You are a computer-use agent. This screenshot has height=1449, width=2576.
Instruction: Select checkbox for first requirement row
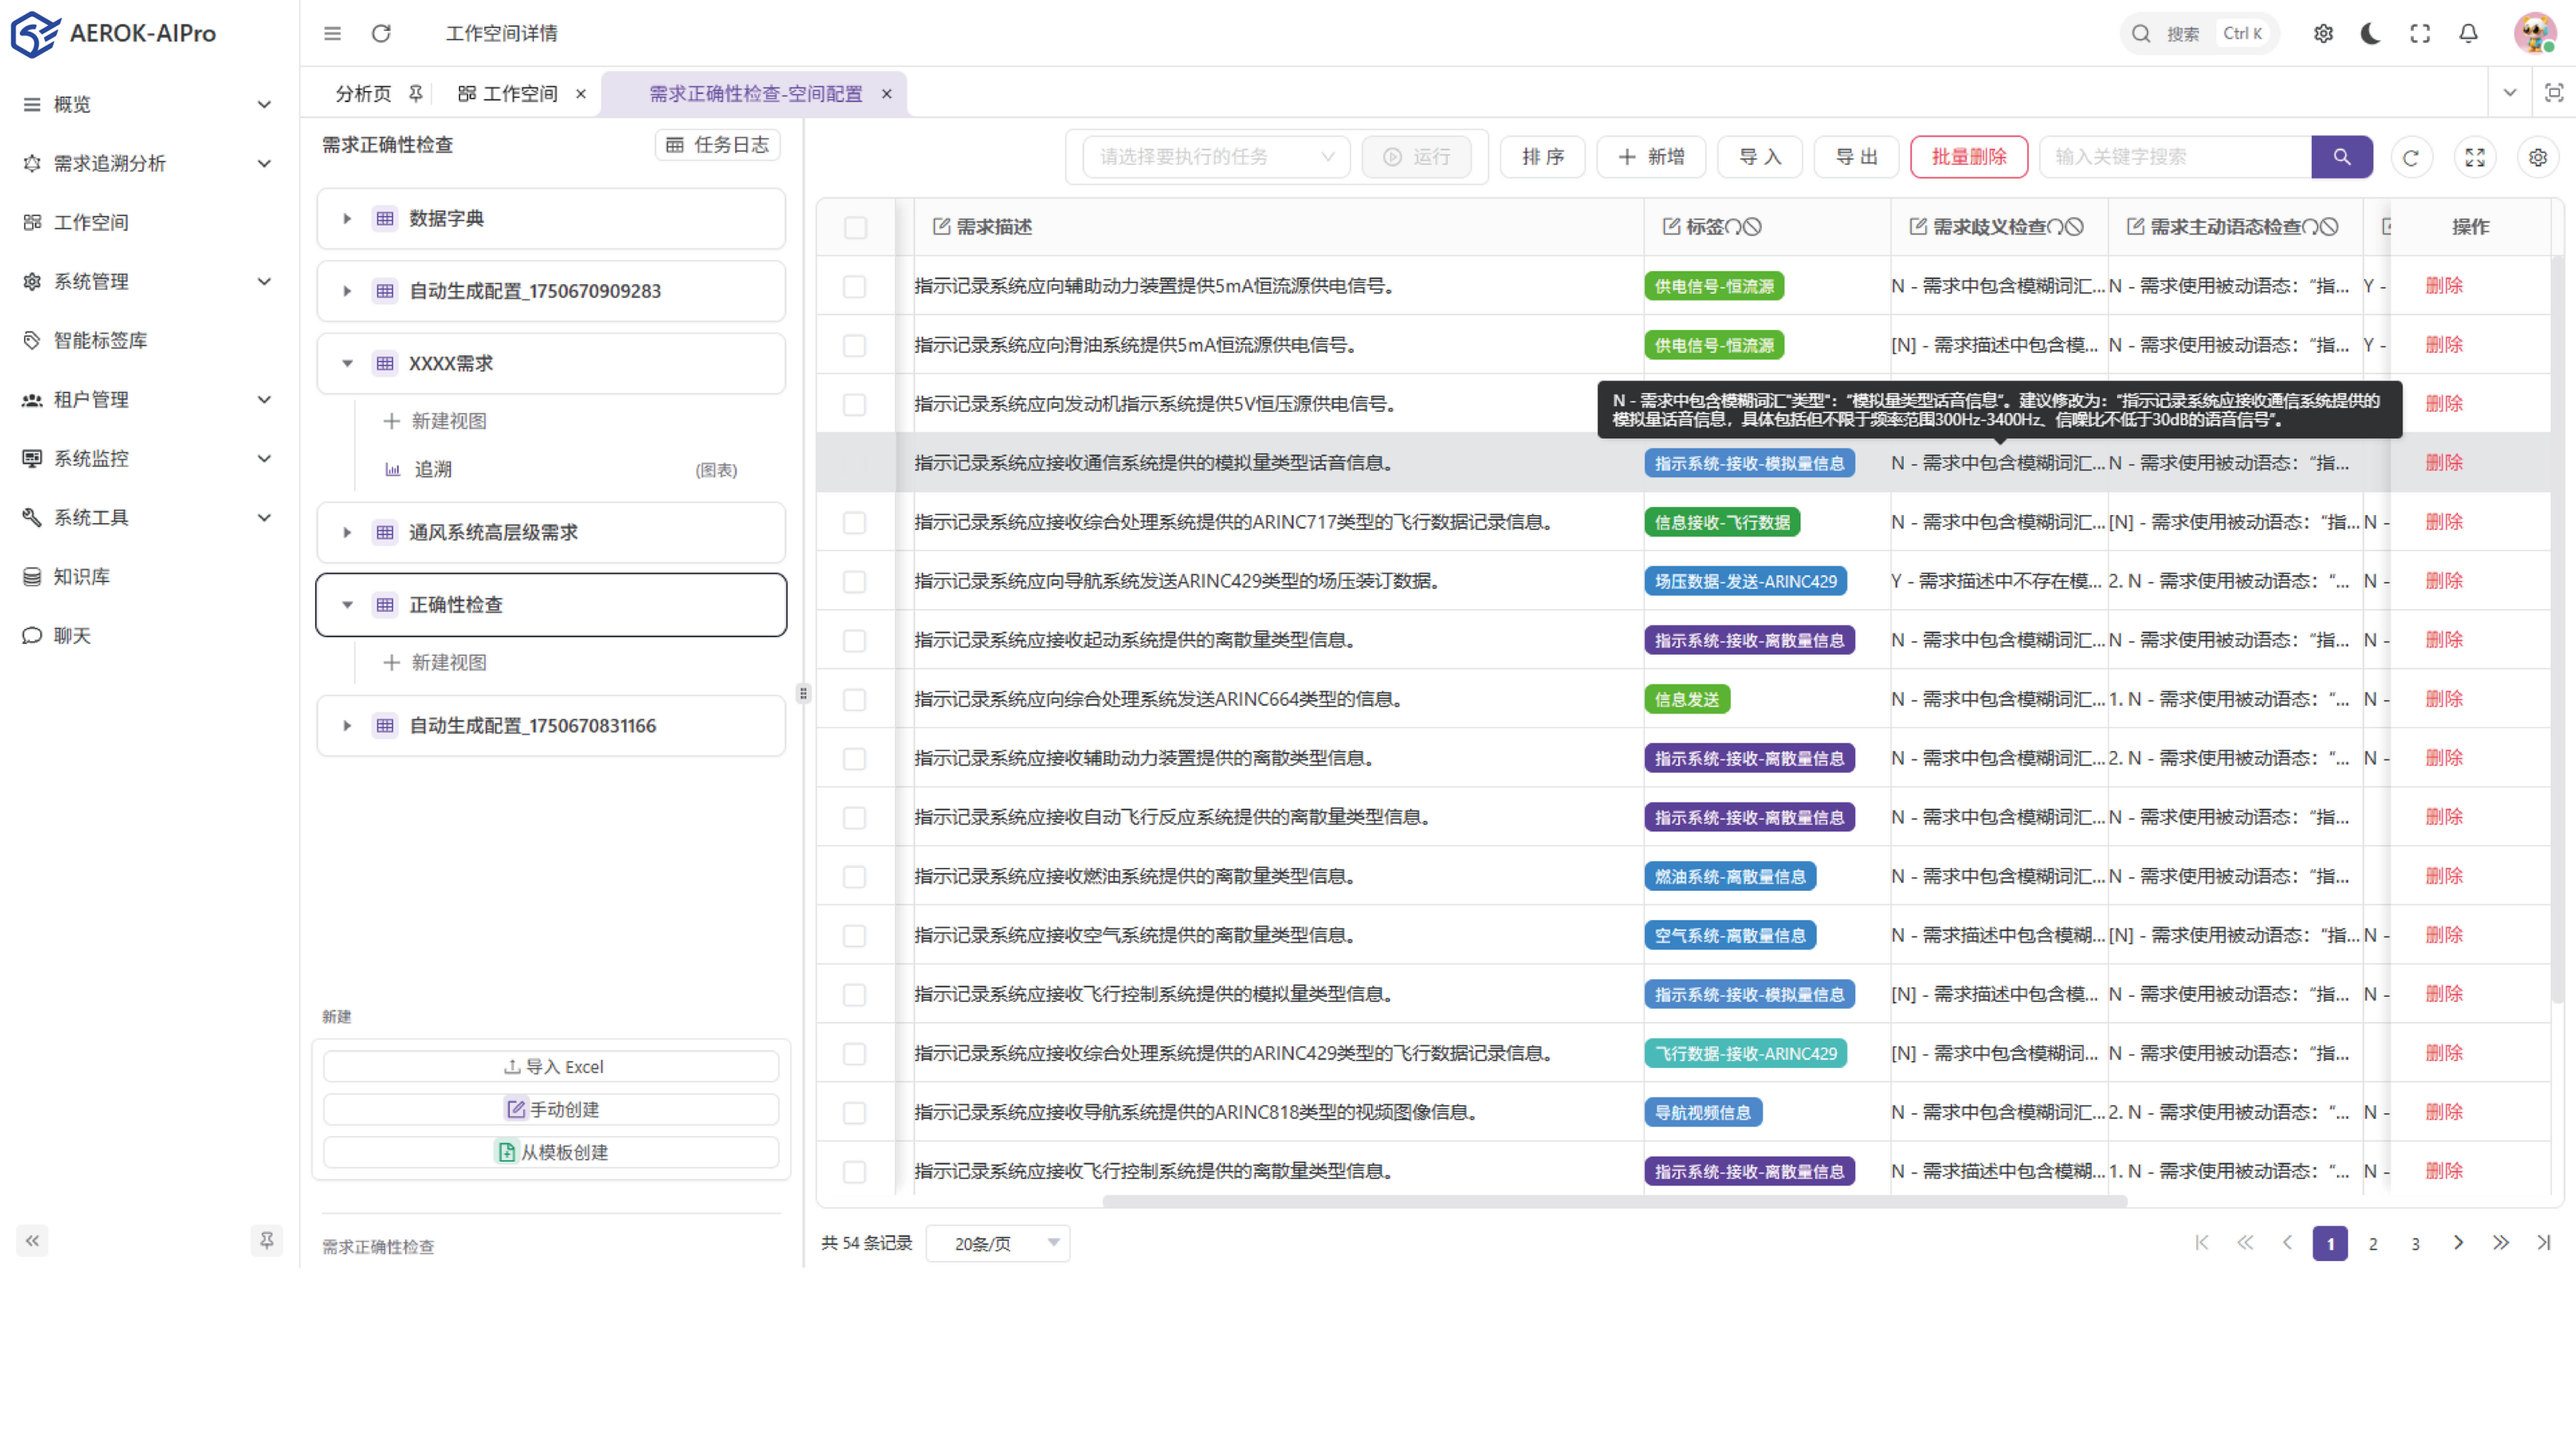[x=854, y=287]
